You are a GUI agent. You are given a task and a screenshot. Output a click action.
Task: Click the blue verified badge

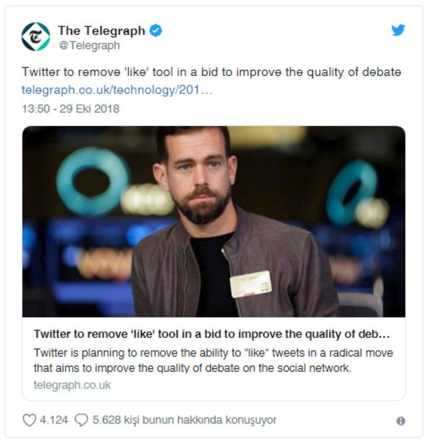click(155, 31)
